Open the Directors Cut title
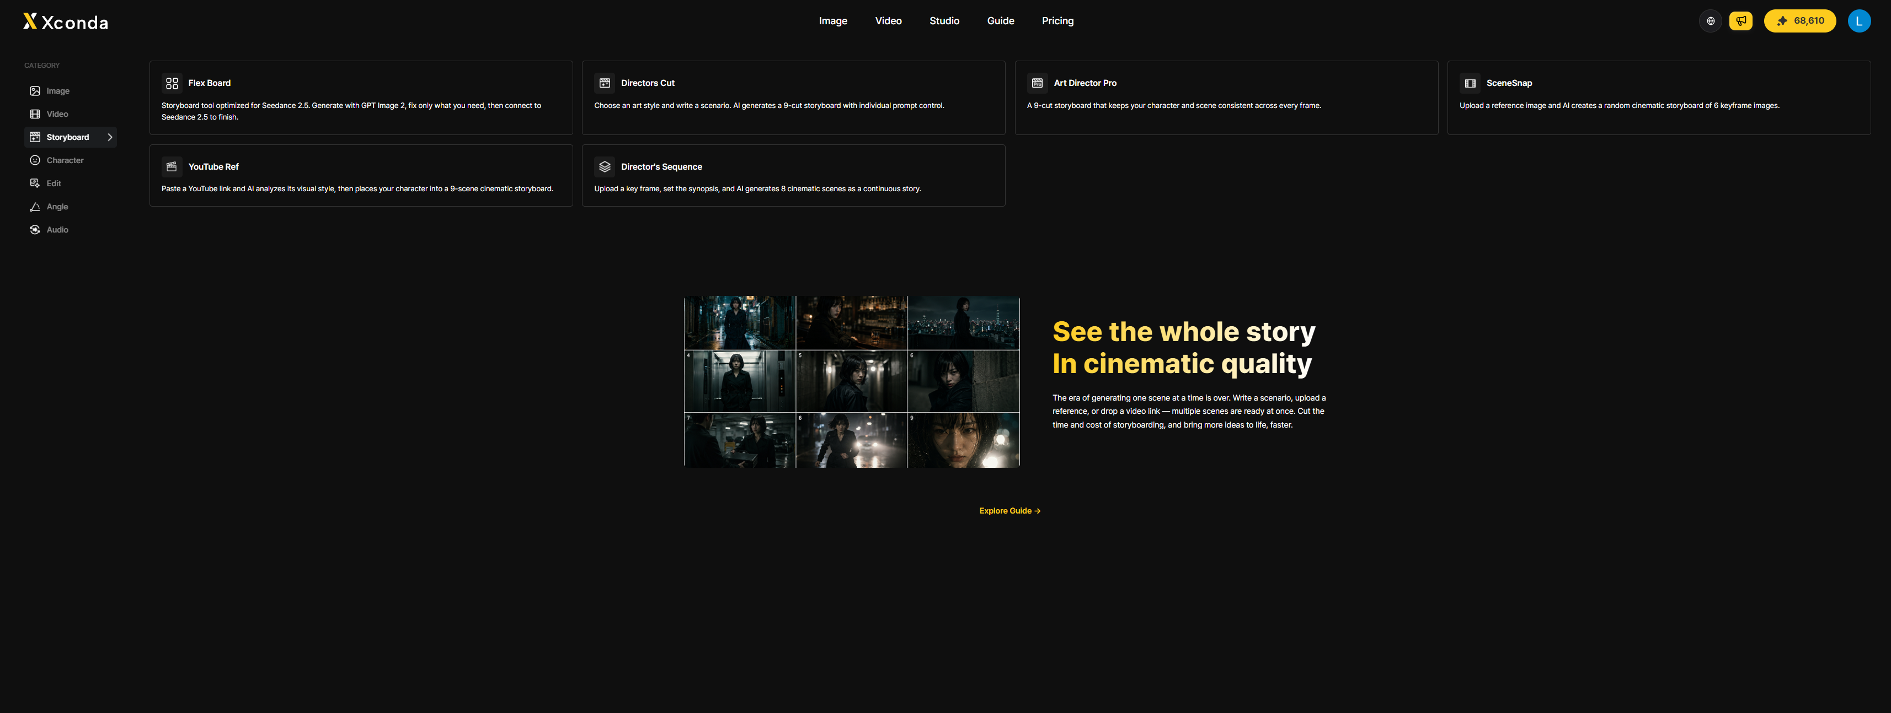 click(x=648, y=83)
